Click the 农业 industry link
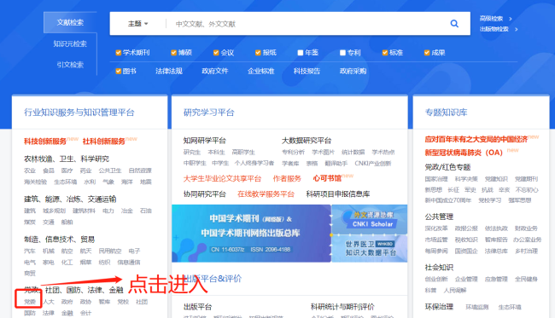This screenshot has height=318, width=555. pos(30,171)
